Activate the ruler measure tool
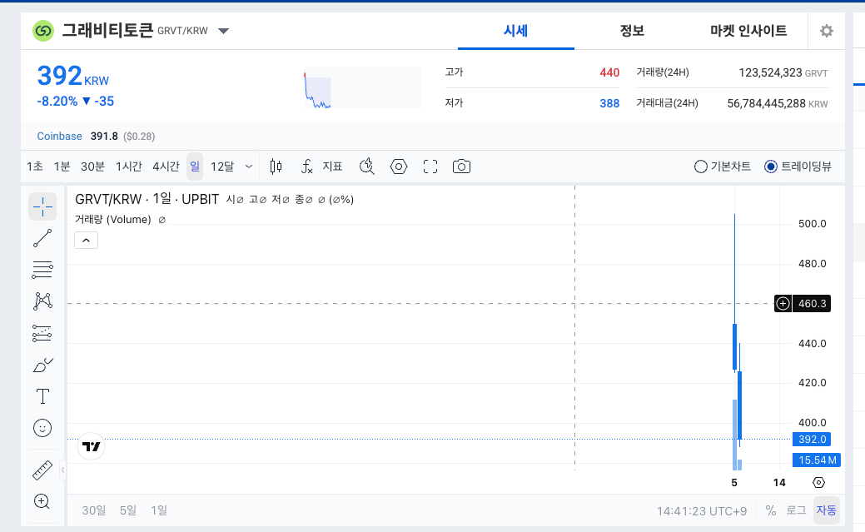This screenshot has width=865, height=532. (42, 470)
